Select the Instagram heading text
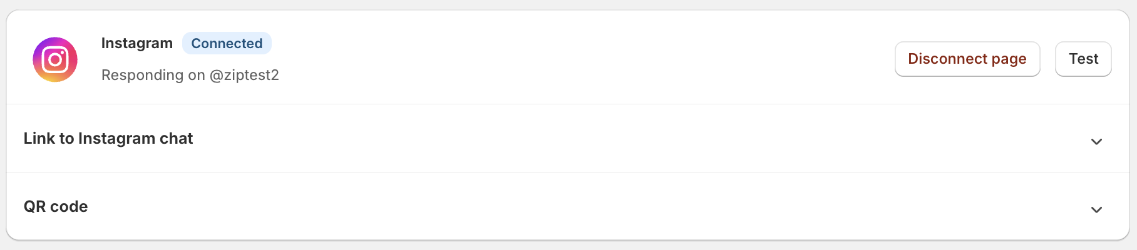The width and height of the screenshot is (1137, 250). (x=136, y=43)
